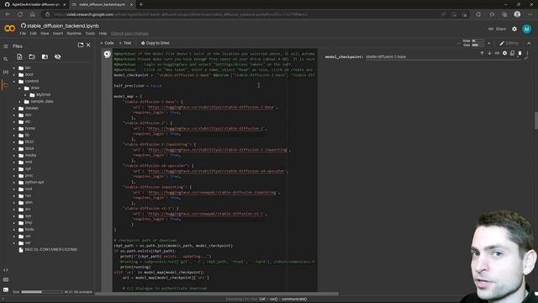Upload file to session storage icon
Viewport: 538px width, 303px height.
19,56
